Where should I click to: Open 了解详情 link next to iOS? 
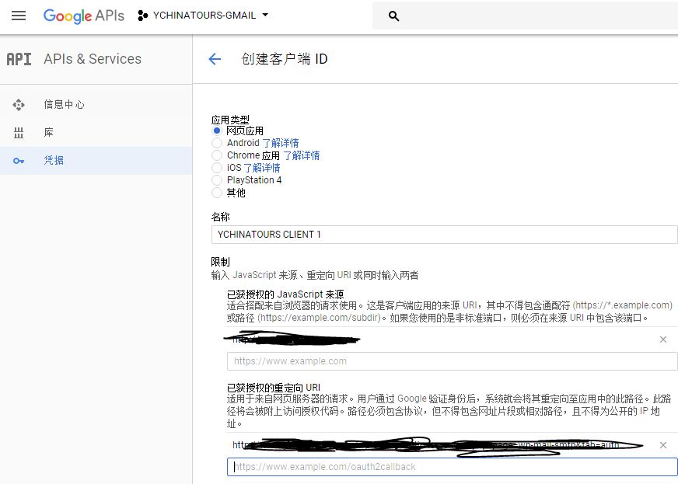(x=261, y=168)
